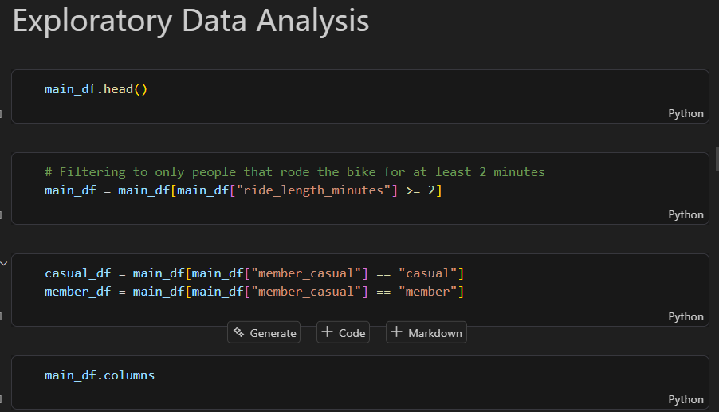Click the ride_length_minutes filter code line

click(x=243, y=190)
